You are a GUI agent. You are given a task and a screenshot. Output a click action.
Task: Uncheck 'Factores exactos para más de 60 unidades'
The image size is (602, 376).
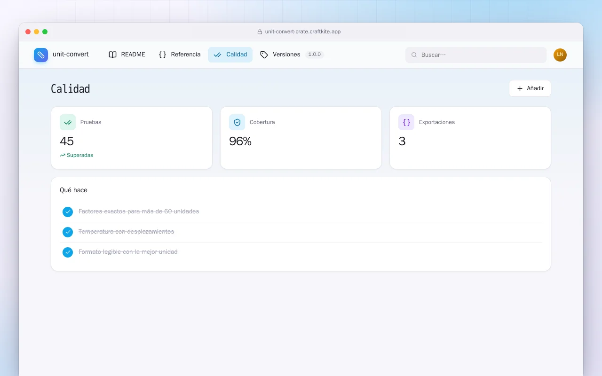coord(68,212)
